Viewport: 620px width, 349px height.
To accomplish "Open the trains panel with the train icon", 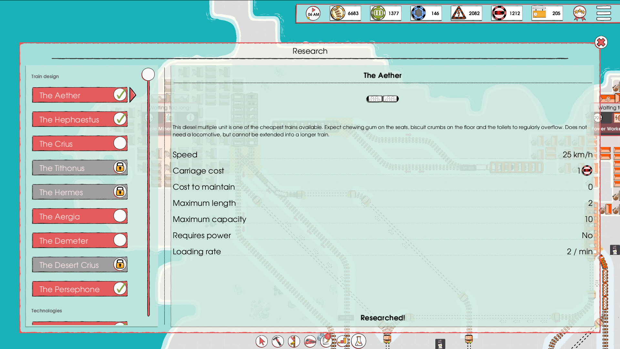I will [x=310, y=341].
